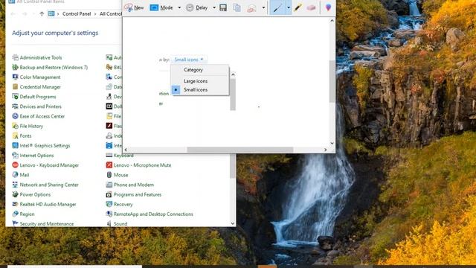This screenshot has height=268, width=476.
Task: Click Snipping Tool horizontal scrollbar left arrow
Action: point(126,150)
